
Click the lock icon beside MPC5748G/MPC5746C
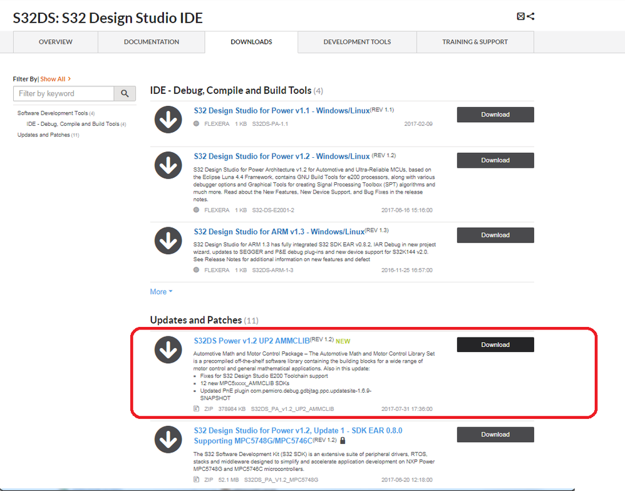click(x=343, y=440)
